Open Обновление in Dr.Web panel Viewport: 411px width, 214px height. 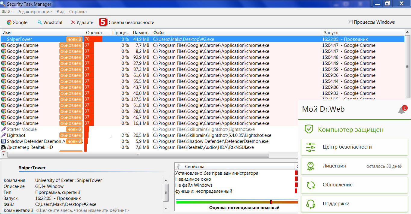[x=354, y=185]
